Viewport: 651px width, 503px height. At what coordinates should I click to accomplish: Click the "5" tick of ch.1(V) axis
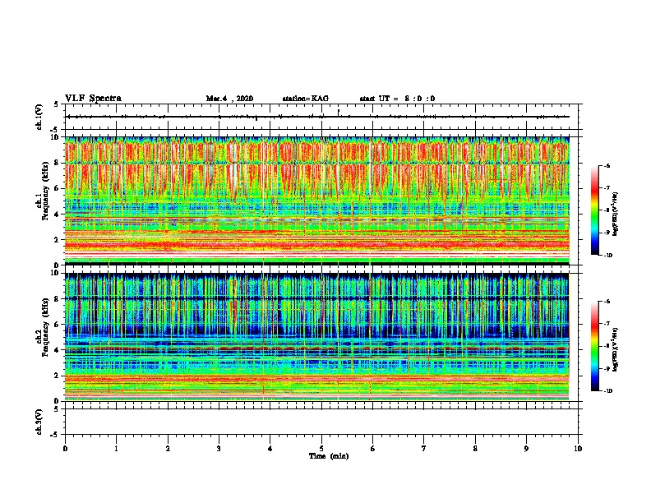tap(56, 104)
